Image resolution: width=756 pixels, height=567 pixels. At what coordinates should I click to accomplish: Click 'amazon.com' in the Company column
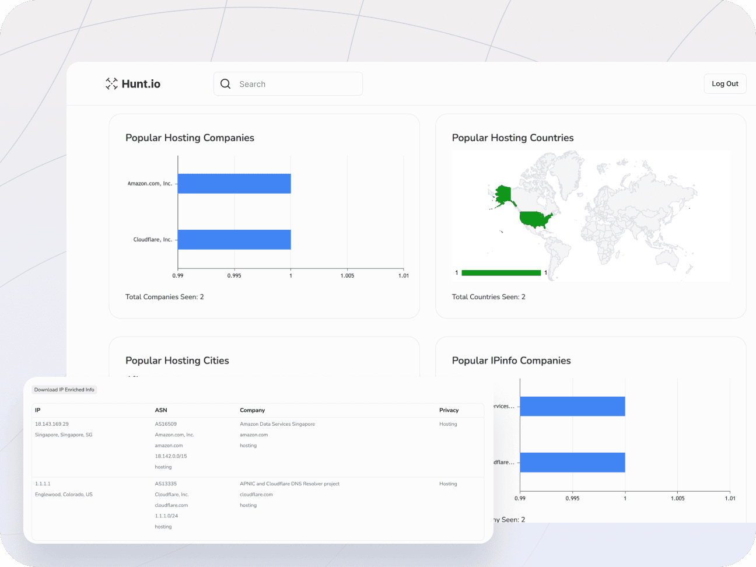coord(254,435)
